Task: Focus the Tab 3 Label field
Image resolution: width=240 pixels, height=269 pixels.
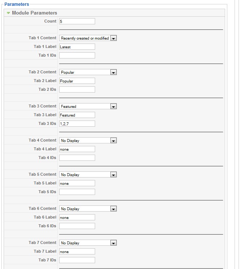Action: click(77, 115)
